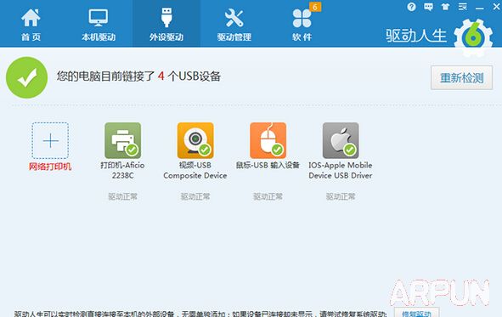Viewport: 502px width, 317px height.
Task: Select the mouse USB 输入设备 icon
Action: 268,140
